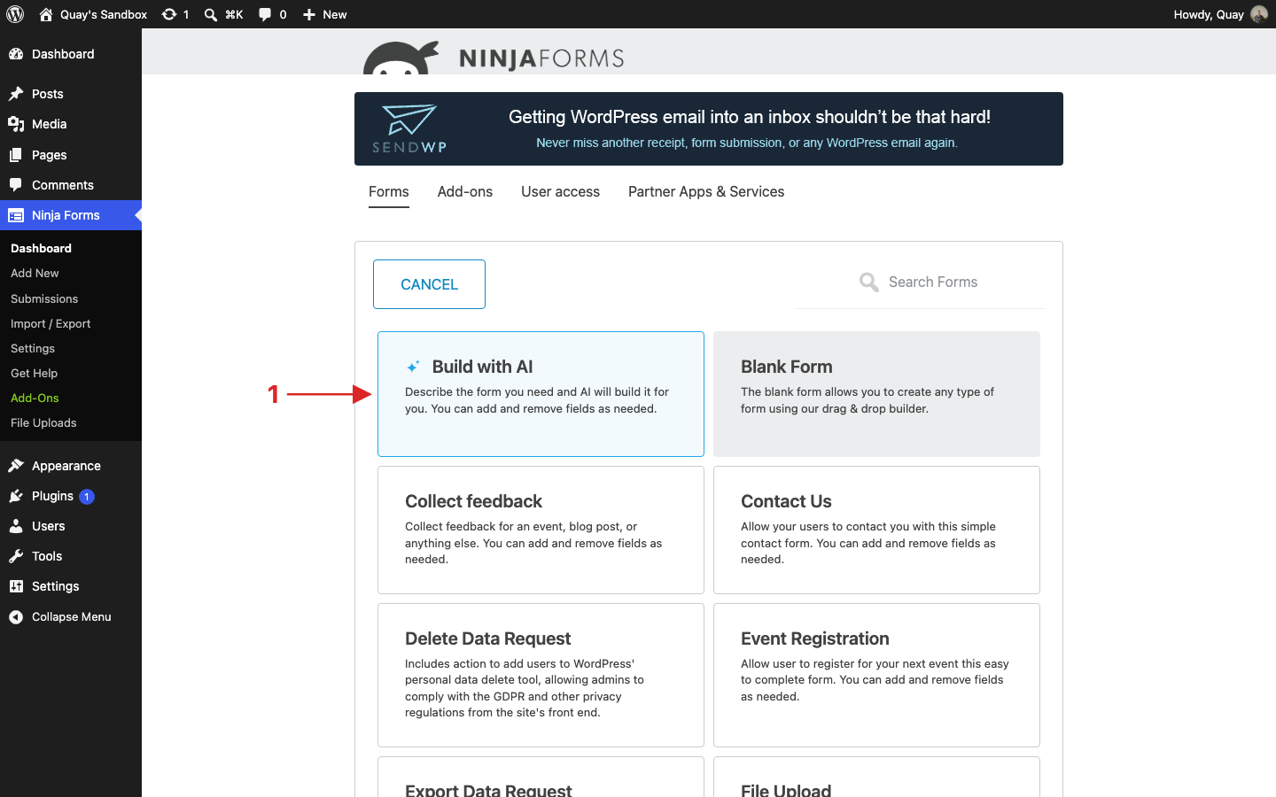Open the WordPress logo menu
1276x797 pixels.
[x=15, y=14]
